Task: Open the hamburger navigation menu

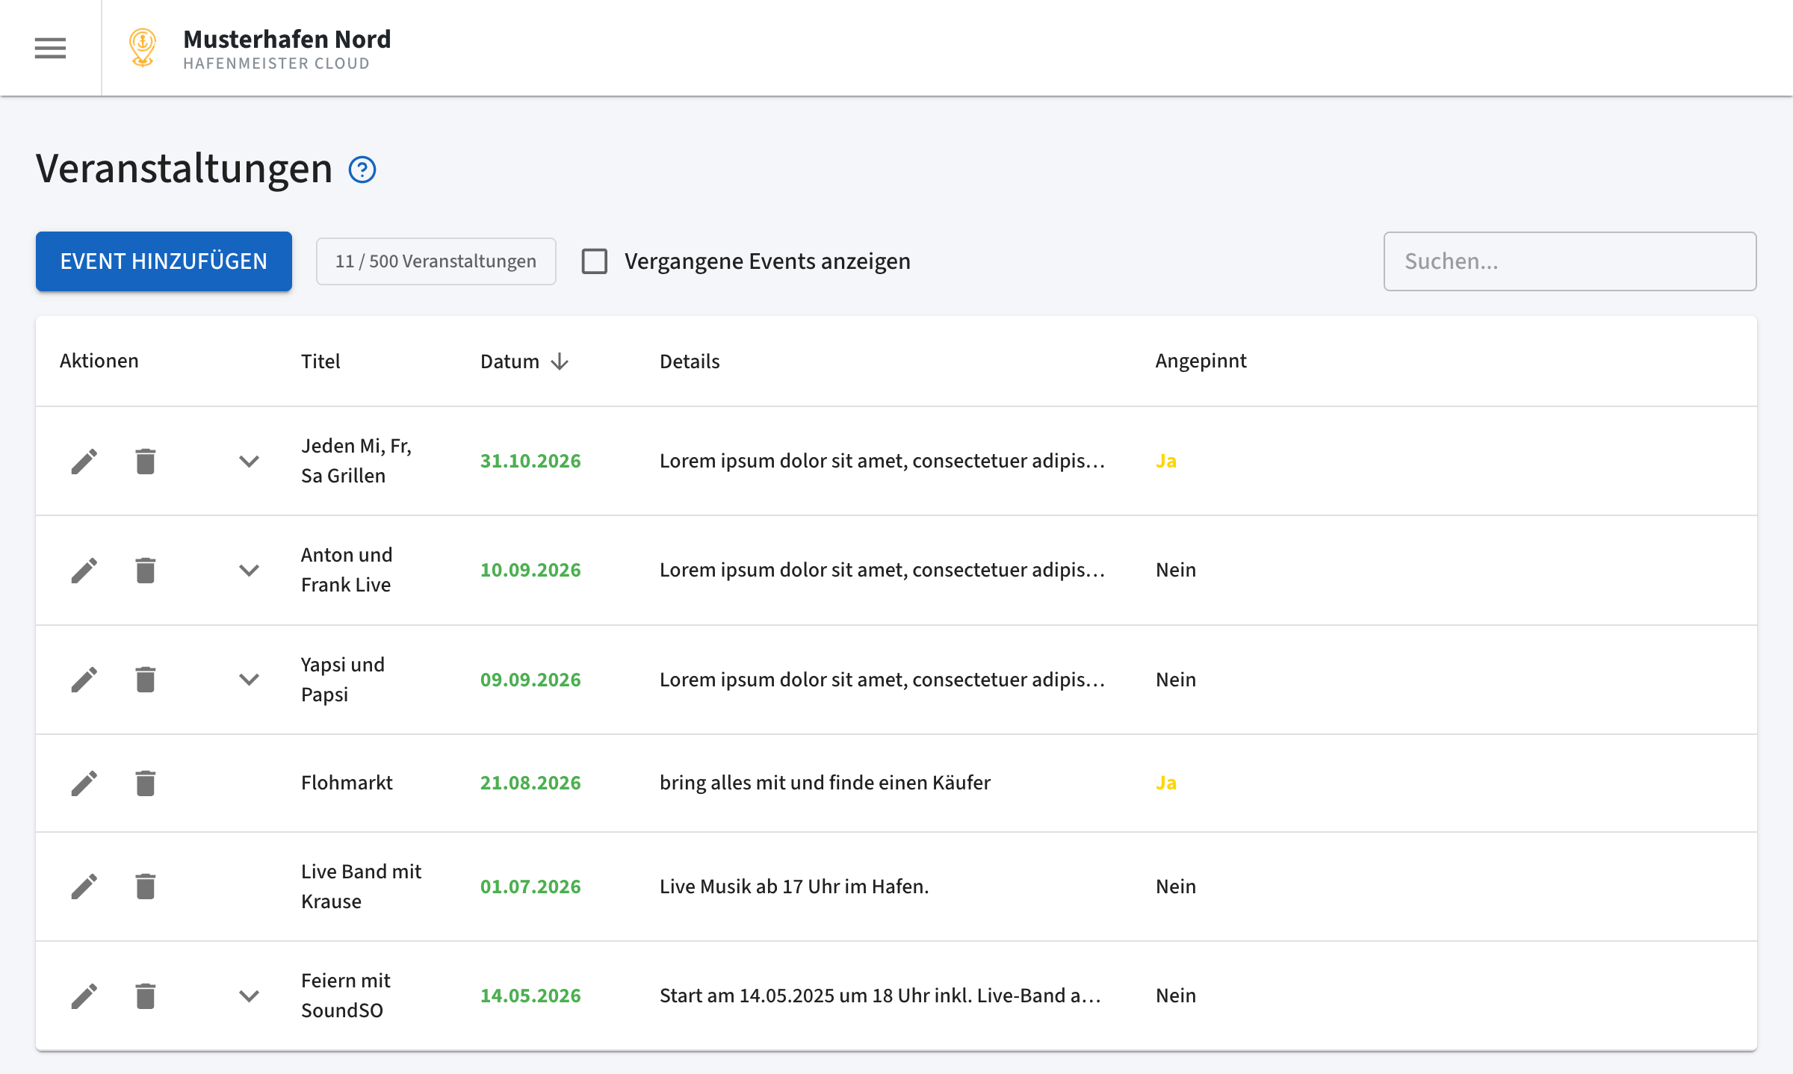Action: coord(49,48)
